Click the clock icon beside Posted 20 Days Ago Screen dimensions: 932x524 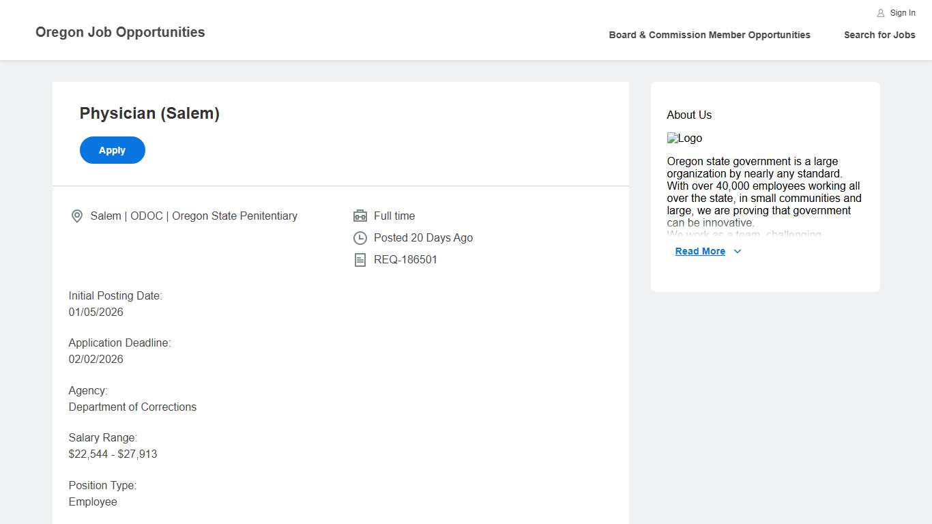pyautogui.click(x=360, y=238)
